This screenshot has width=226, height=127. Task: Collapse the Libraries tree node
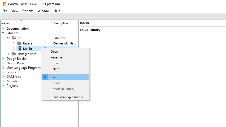(3, 33)
